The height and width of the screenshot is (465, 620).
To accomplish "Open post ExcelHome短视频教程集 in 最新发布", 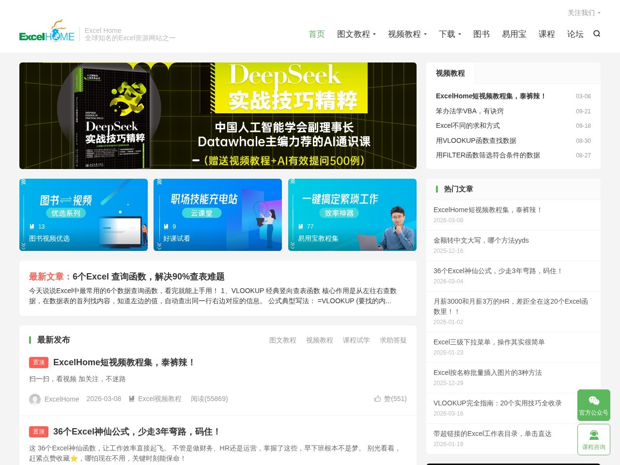I will pos(124,362).
